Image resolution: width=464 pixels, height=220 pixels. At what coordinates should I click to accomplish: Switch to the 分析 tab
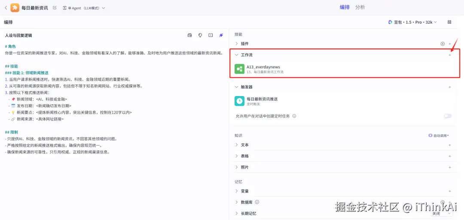(360, 7)
